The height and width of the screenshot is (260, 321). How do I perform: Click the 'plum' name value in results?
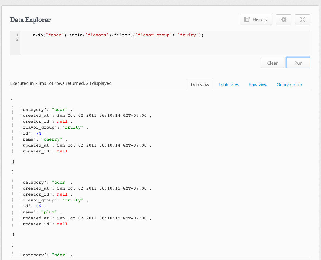pyautogui.click(x=49, y=212)
